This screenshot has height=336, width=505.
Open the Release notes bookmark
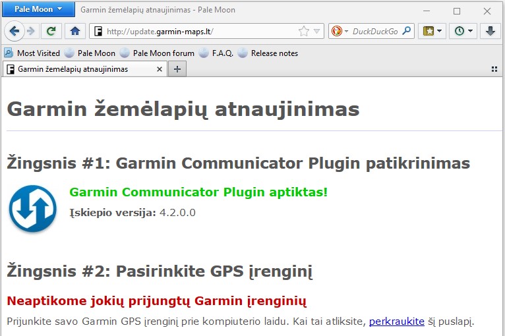coord(268,53)
